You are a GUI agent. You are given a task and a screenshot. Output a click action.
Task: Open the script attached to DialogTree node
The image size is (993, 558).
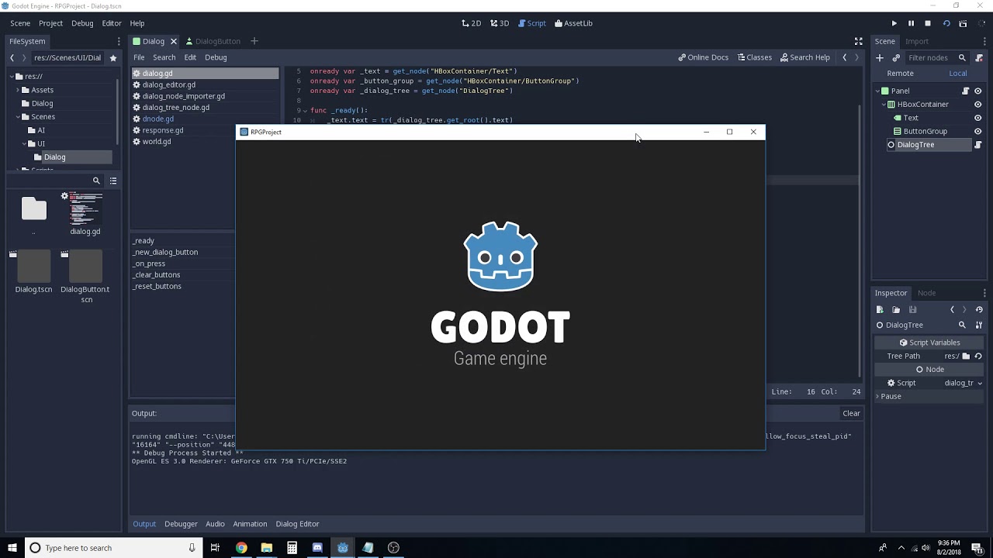(x=978, y=145)
